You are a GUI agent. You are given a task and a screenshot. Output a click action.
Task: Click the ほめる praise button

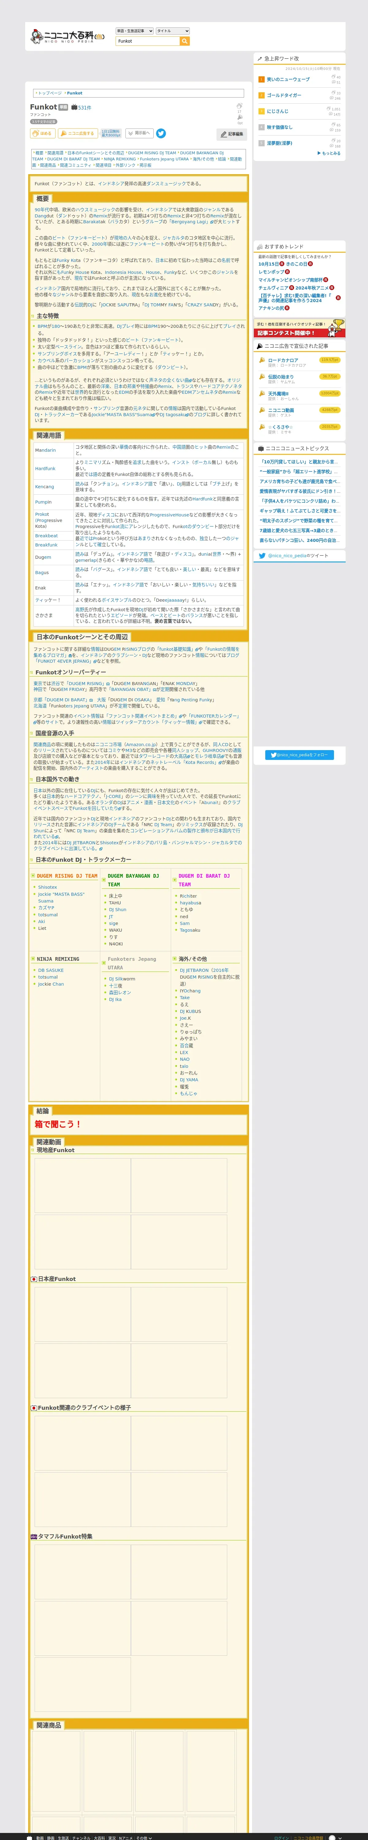pos(43,134)
